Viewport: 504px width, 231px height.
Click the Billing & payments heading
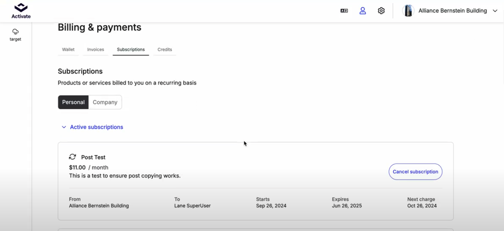pyautogui.click(x=99, y=28)
